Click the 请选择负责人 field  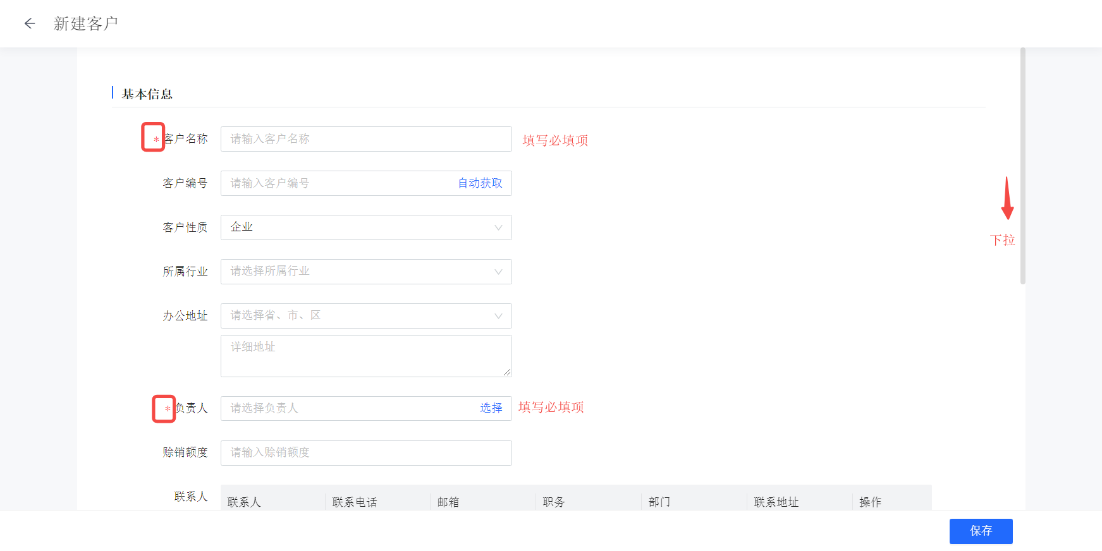click(x=348, y=408)
